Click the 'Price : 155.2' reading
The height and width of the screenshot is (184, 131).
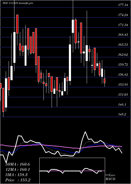(18, 180)
